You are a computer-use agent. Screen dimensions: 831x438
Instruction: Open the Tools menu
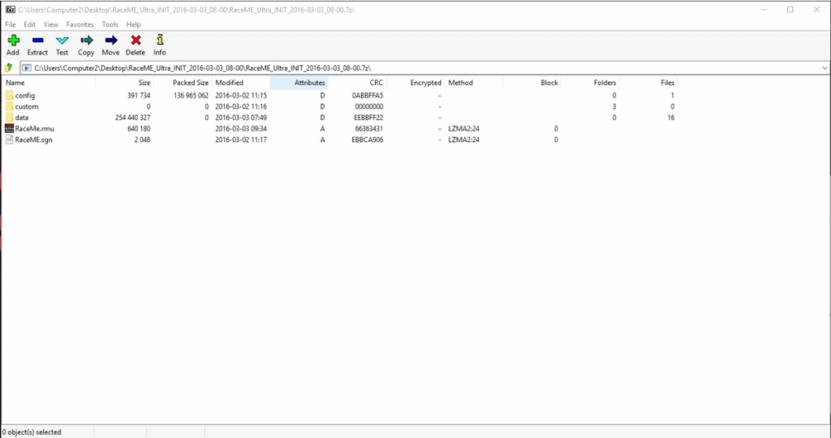click(x=110, y=25)
